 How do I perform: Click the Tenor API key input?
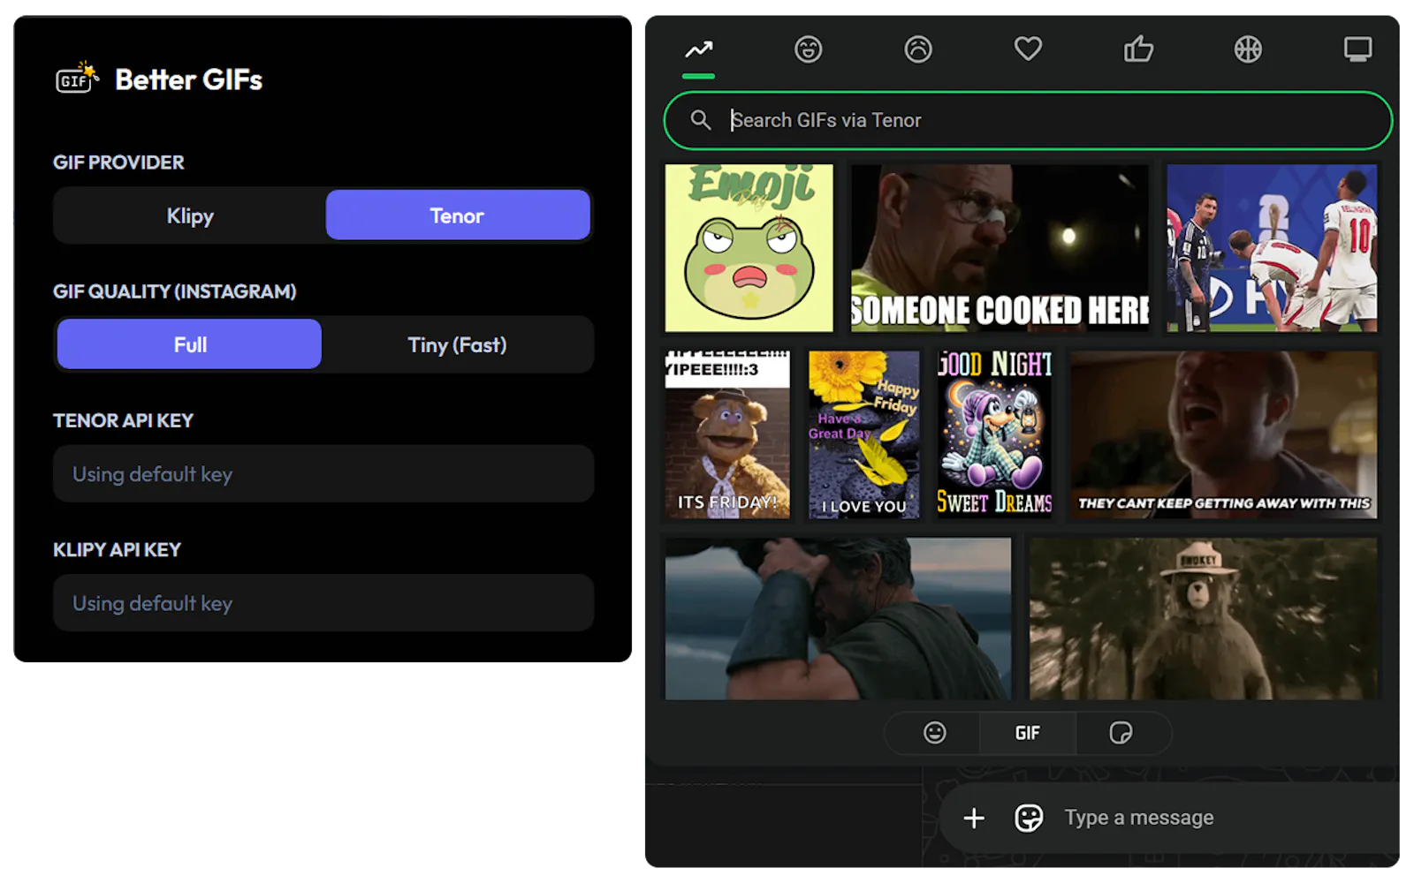click(x=323, y=474)
